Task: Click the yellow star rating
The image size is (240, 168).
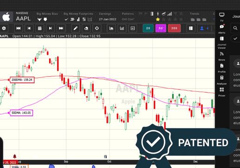Action: [x=158, y=19]
